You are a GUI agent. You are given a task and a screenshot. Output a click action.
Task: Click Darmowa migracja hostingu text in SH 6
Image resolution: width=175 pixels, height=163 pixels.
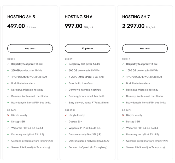click(85, 90)
